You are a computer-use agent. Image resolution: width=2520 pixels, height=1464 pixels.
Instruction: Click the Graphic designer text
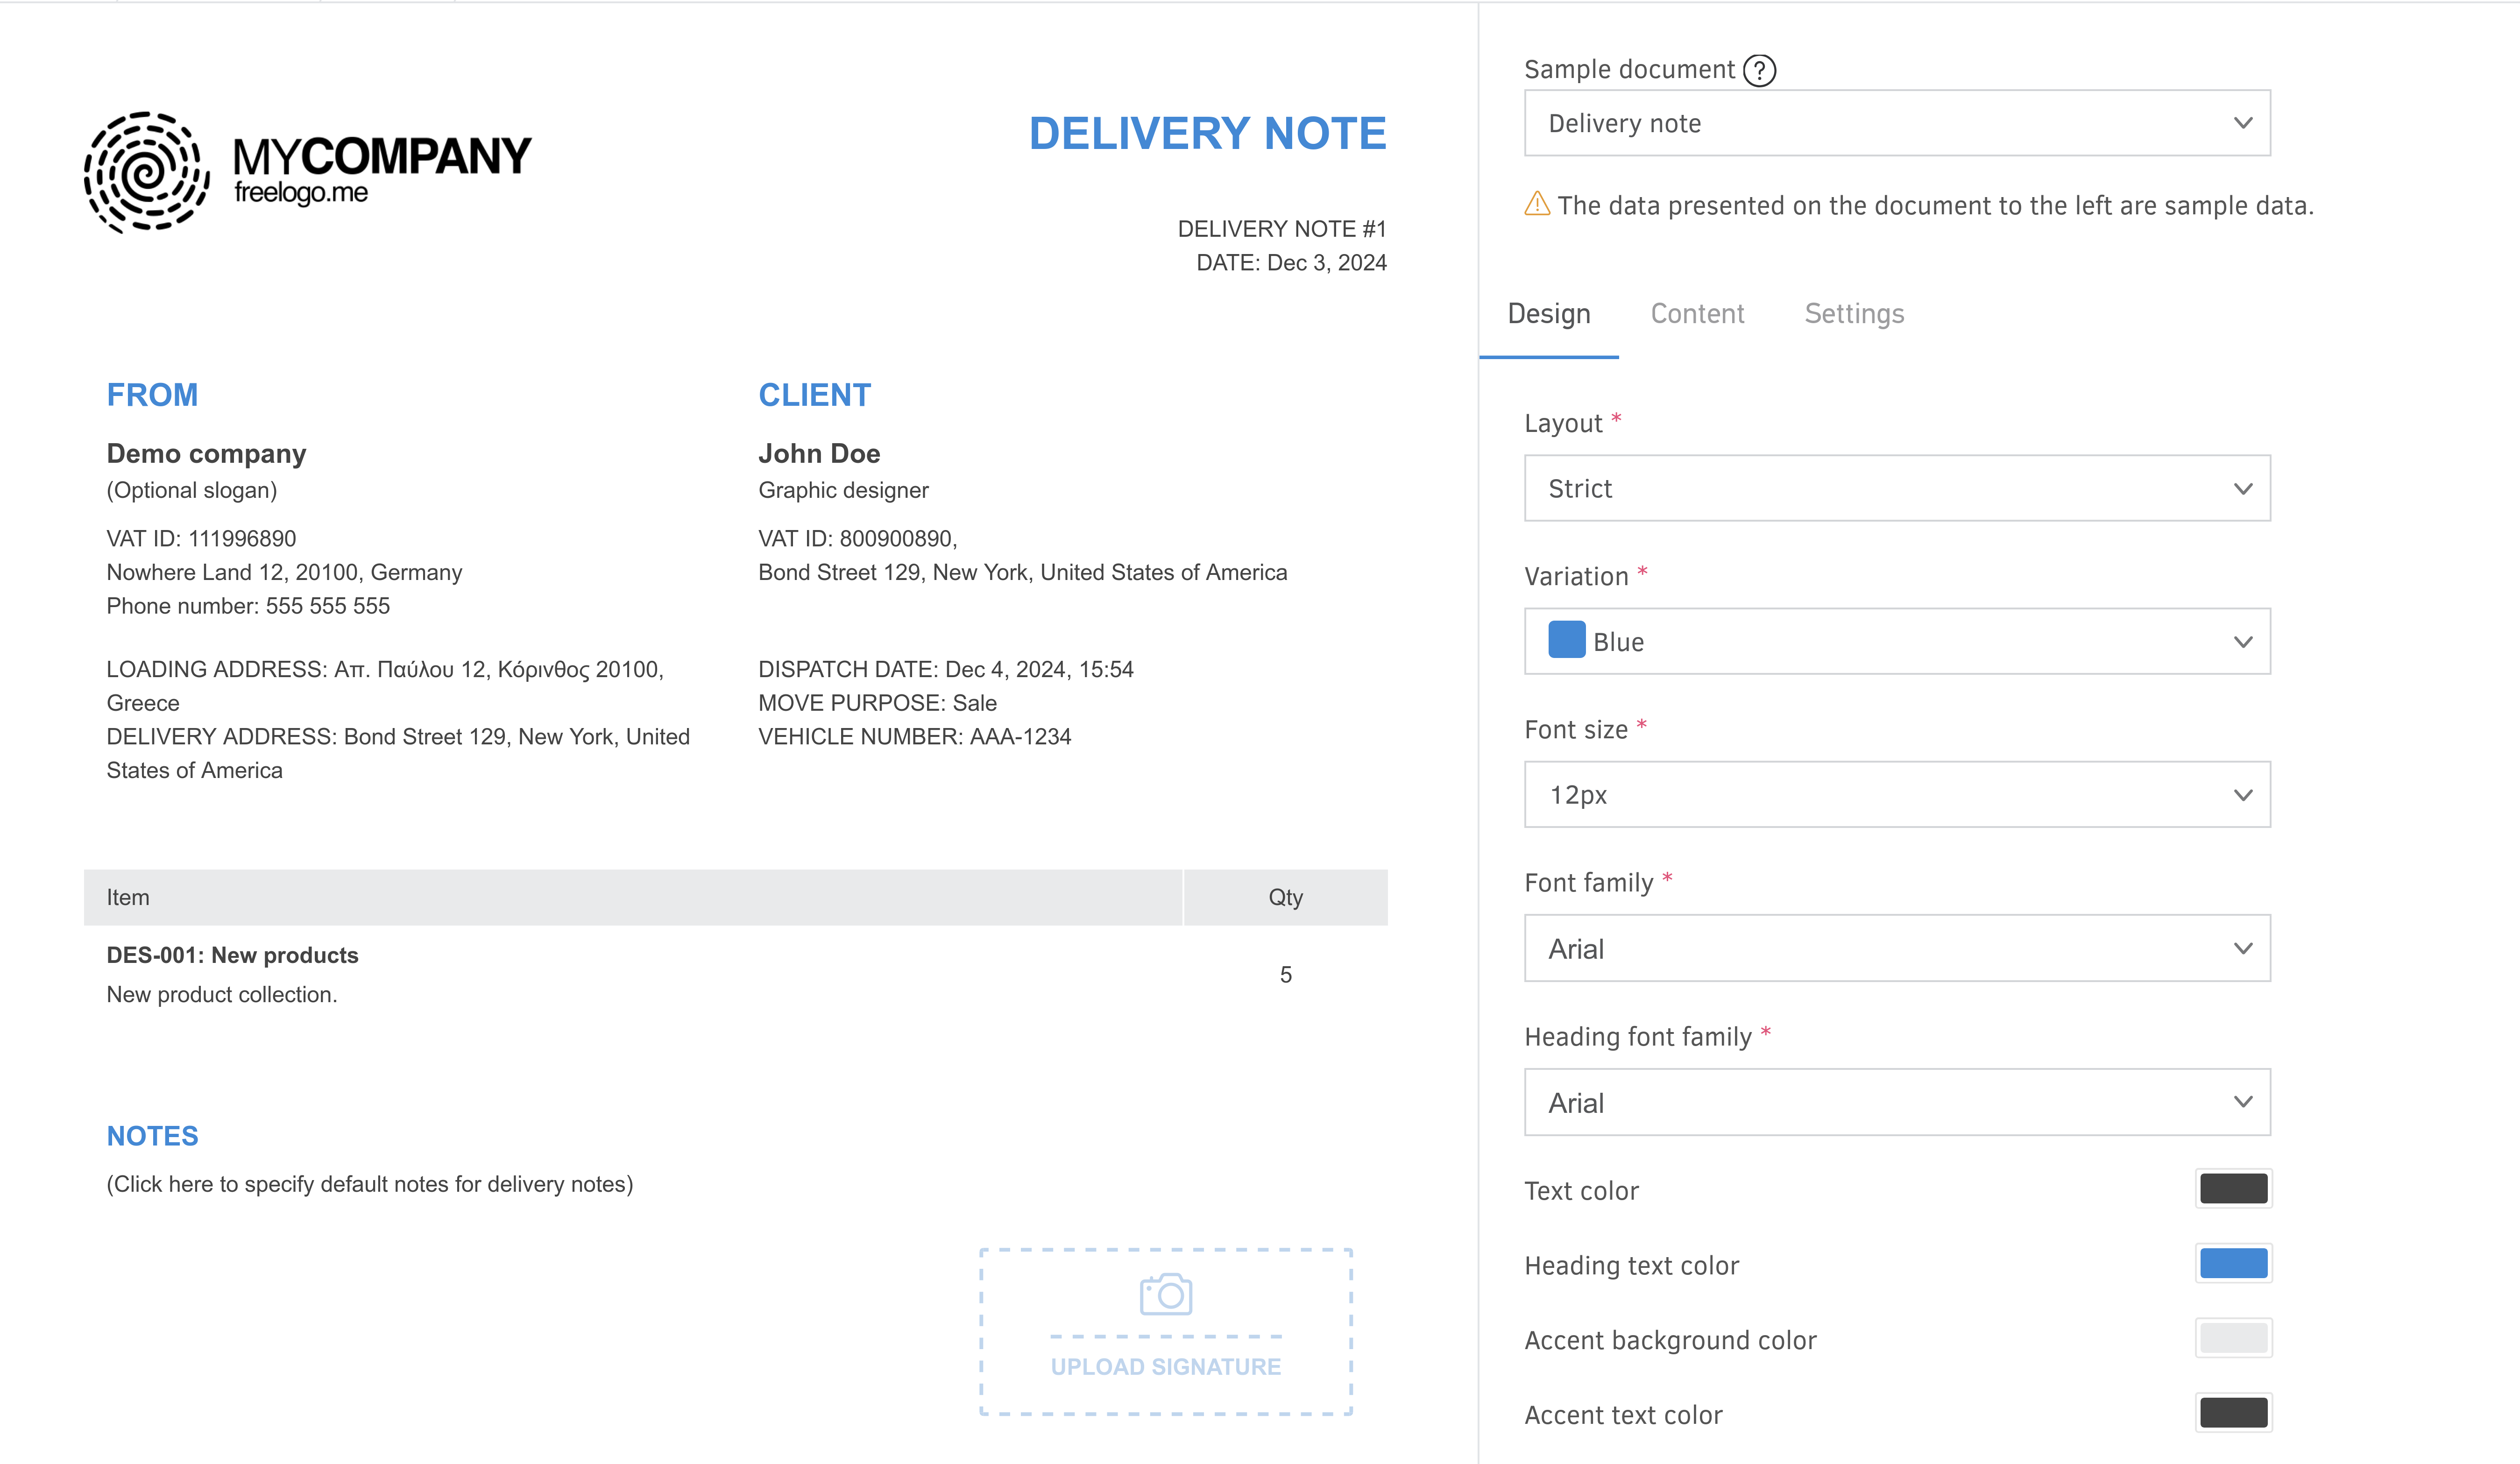click(843, 490)
